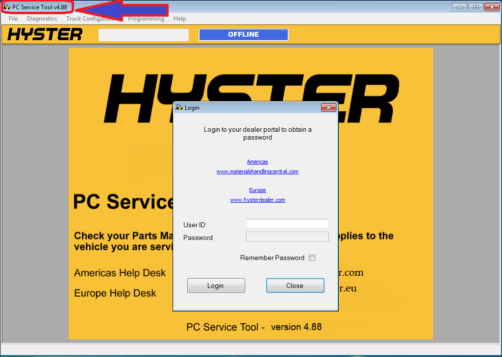Click 'PC Service Tool - version 4.88' text
The height and width of the screenshot is (357, 502).
click(254, 327)
